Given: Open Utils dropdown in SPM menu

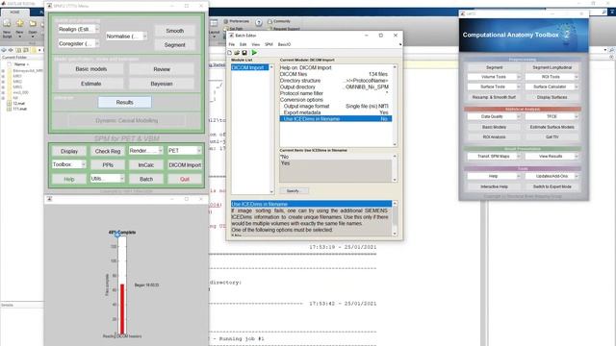Looking at the screenshot, I should pyautogui.click(x=107, y=179).
